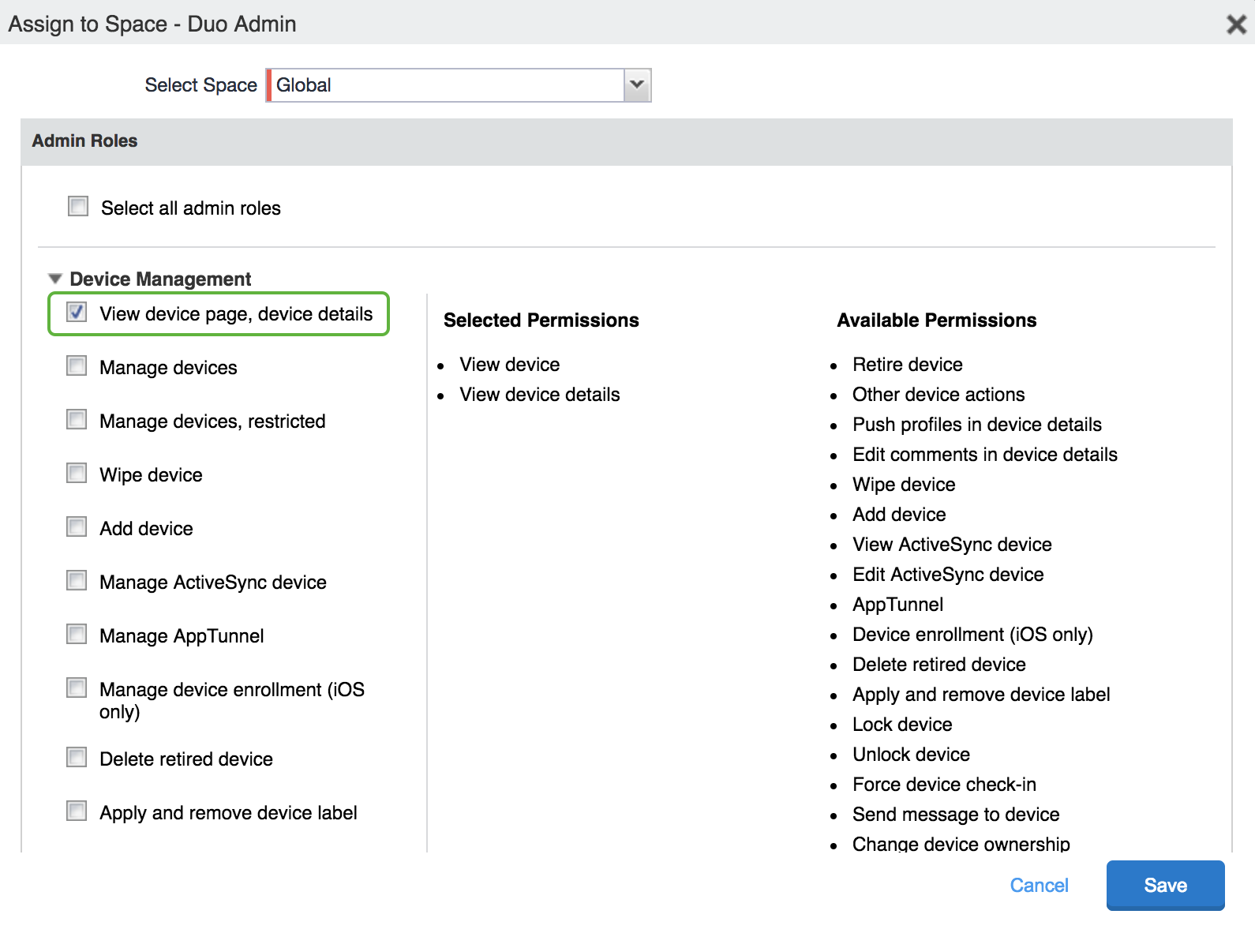This screenshot has width=1255, height=933.
Task: Click Apply and remove device label permission
Action: [x=980, y=695]
